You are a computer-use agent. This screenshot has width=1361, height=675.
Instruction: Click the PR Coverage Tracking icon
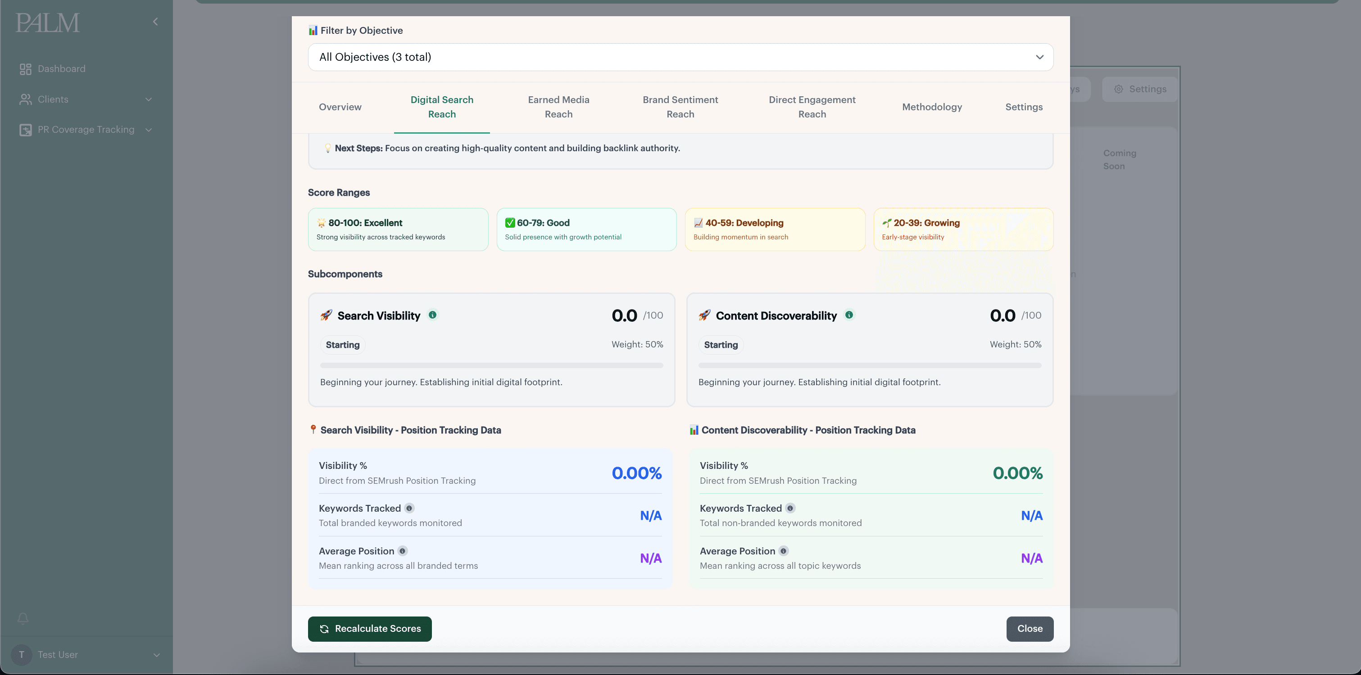point(25,130)
